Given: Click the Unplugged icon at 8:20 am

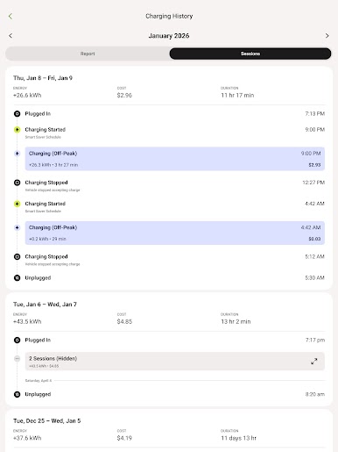Looking at the screenshot, I should 18,394.
